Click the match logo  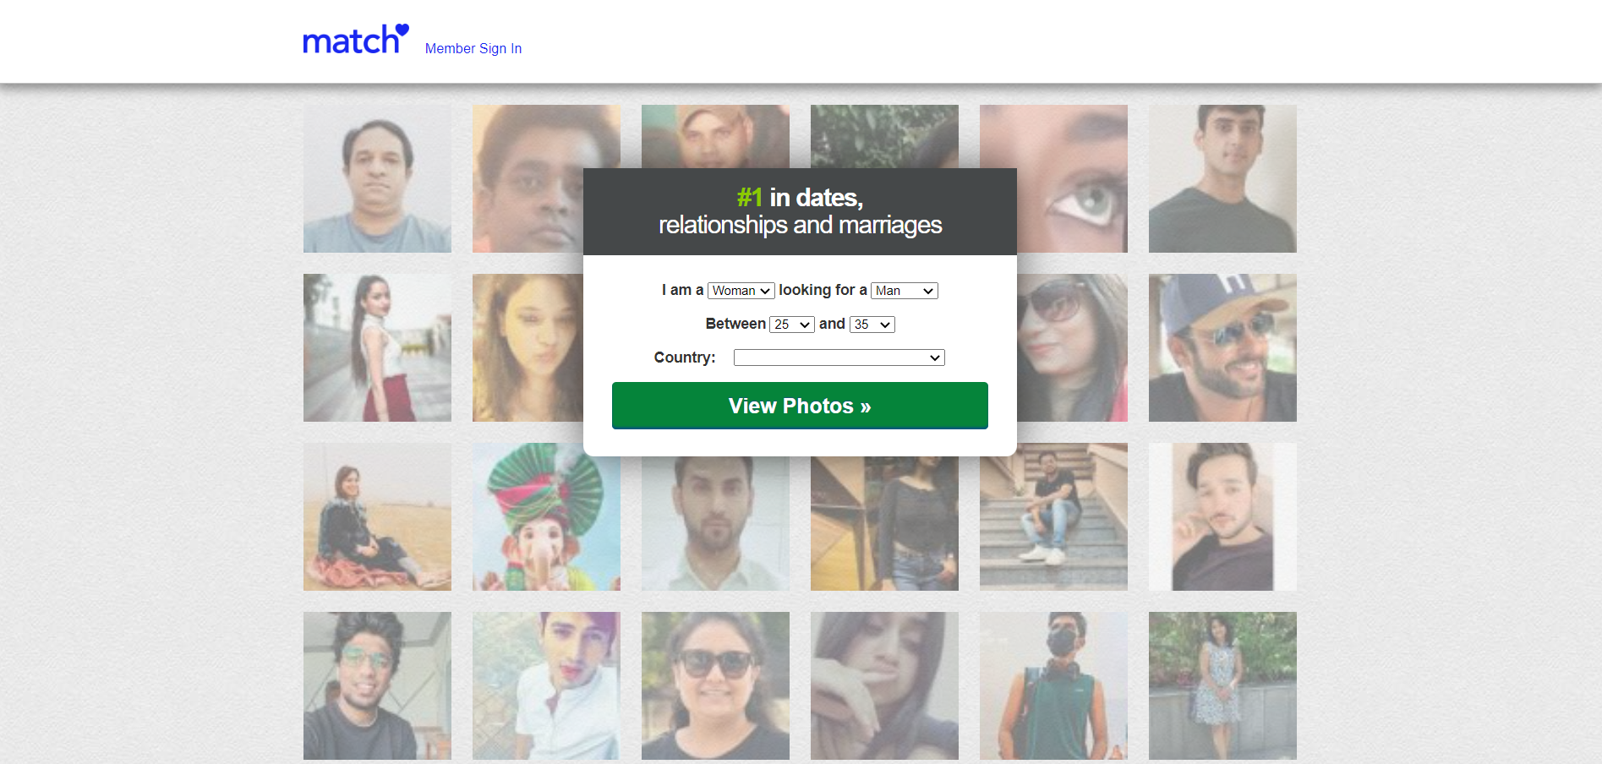click(x=356, y=39)
